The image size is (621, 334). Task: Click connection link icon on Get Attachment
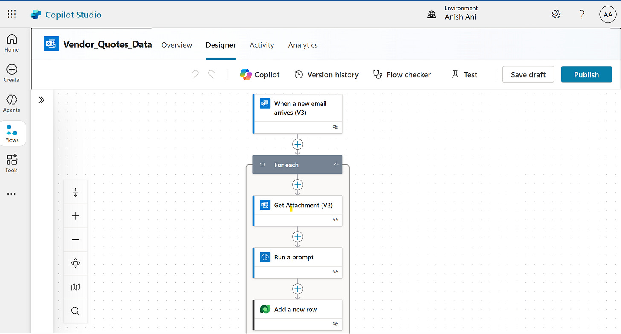coord(335,219)
